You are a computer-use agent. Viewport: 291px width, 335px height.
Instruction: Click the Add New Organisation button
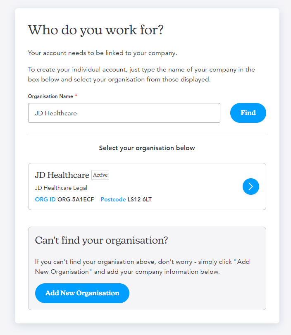click(82, 293)
